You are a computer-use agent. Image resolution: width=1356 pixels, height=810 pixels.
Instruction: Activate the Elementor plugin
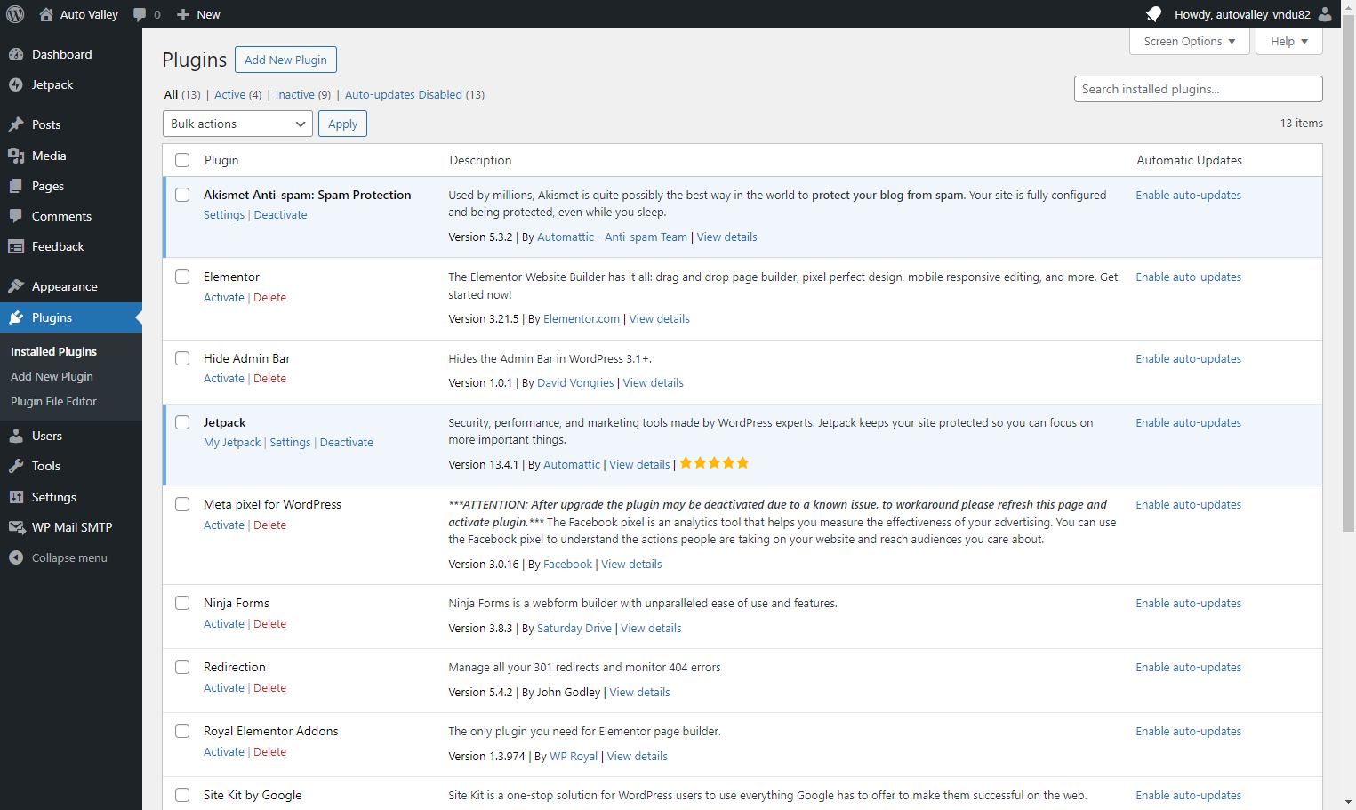tap(224, 298)
